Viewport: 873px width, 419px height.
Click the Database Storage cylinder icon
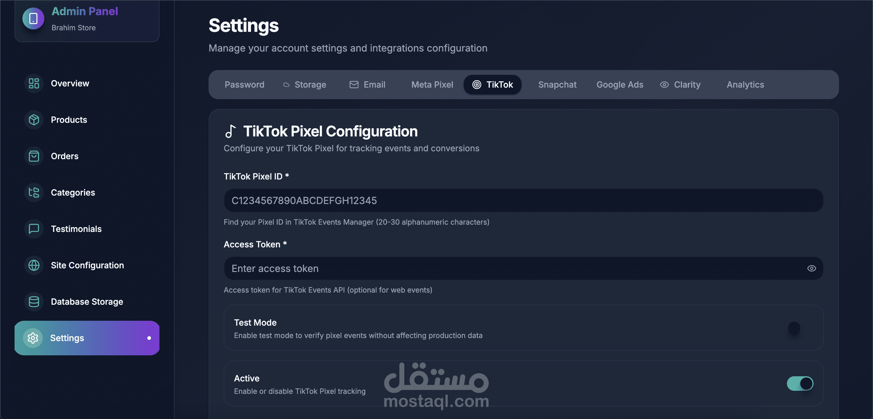point(34,302)
